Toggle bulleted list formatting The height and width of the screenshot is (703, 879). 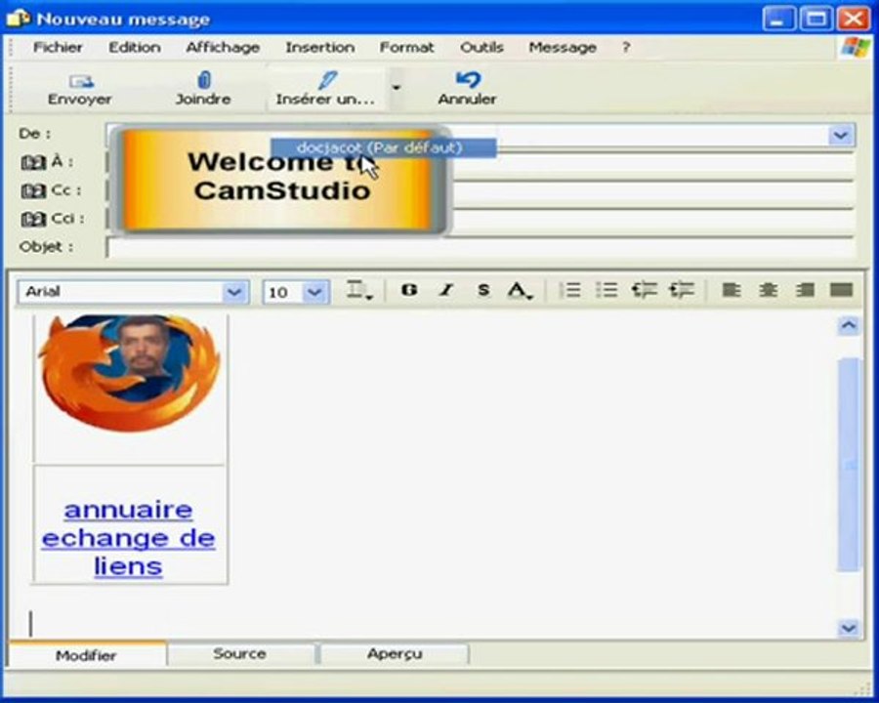[x=607, y=290]
